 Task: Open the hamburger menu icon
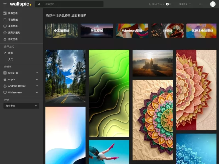5,4
